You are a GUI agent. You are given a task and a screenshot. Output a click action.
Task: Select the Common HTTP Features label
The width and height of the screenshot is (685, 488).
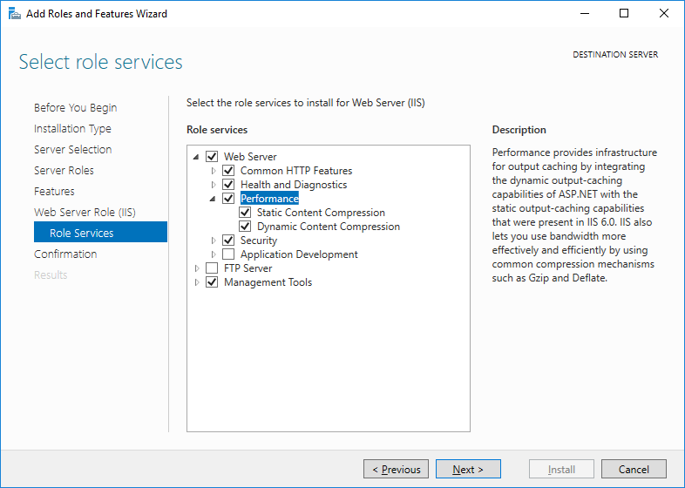click(296, 171)
